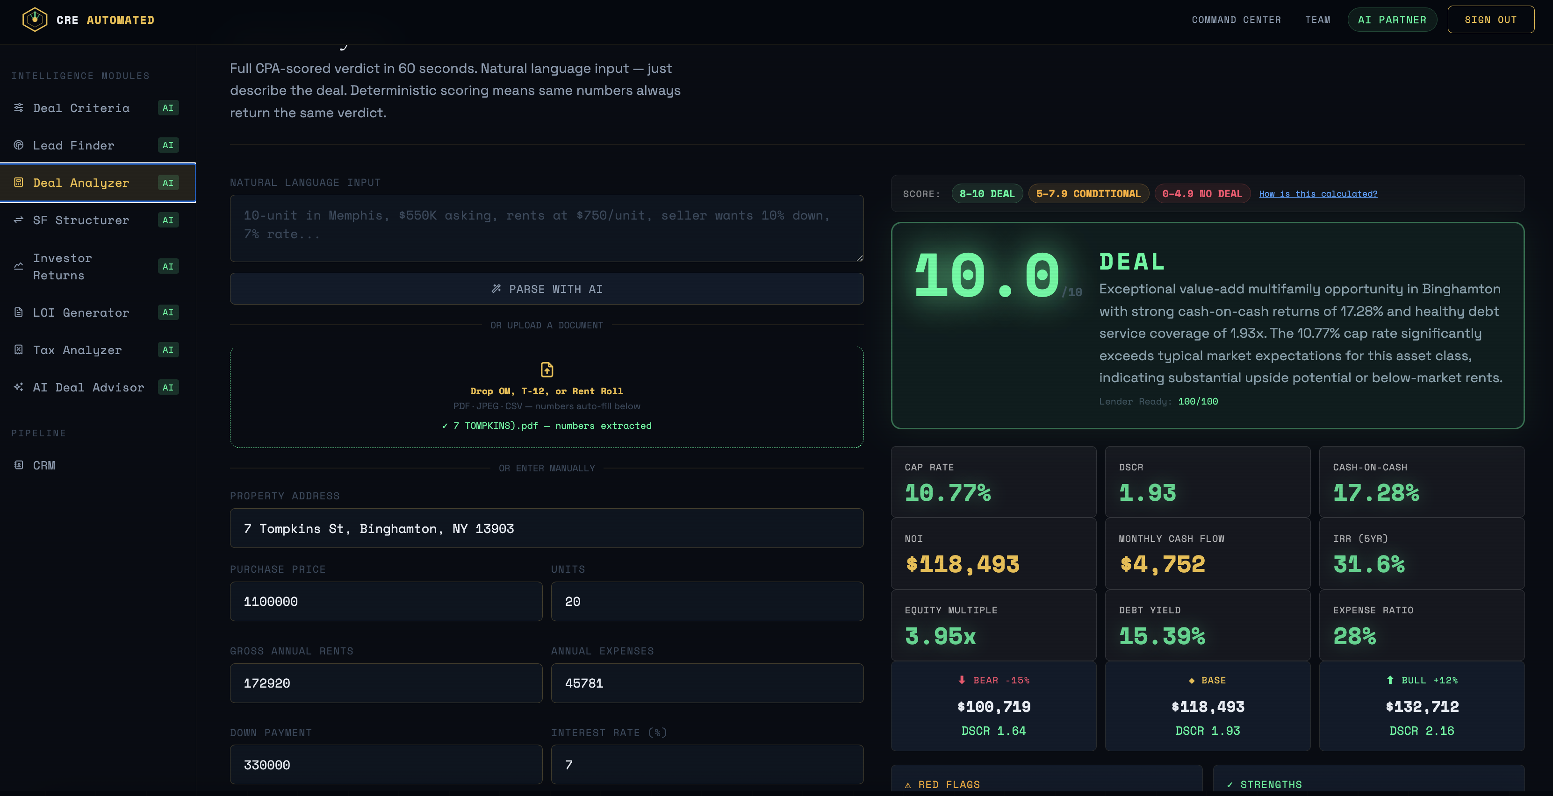Open the Deal Criteria module

pos(98,108)
